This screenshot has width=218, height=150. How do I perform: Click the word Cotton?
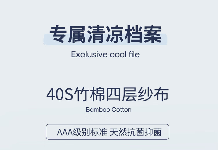[x=121, y=110]
